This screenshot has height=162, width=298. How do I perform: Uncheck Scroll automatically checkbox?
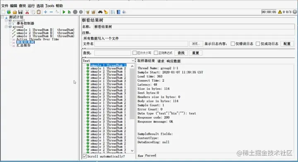(x=85, y=156)
